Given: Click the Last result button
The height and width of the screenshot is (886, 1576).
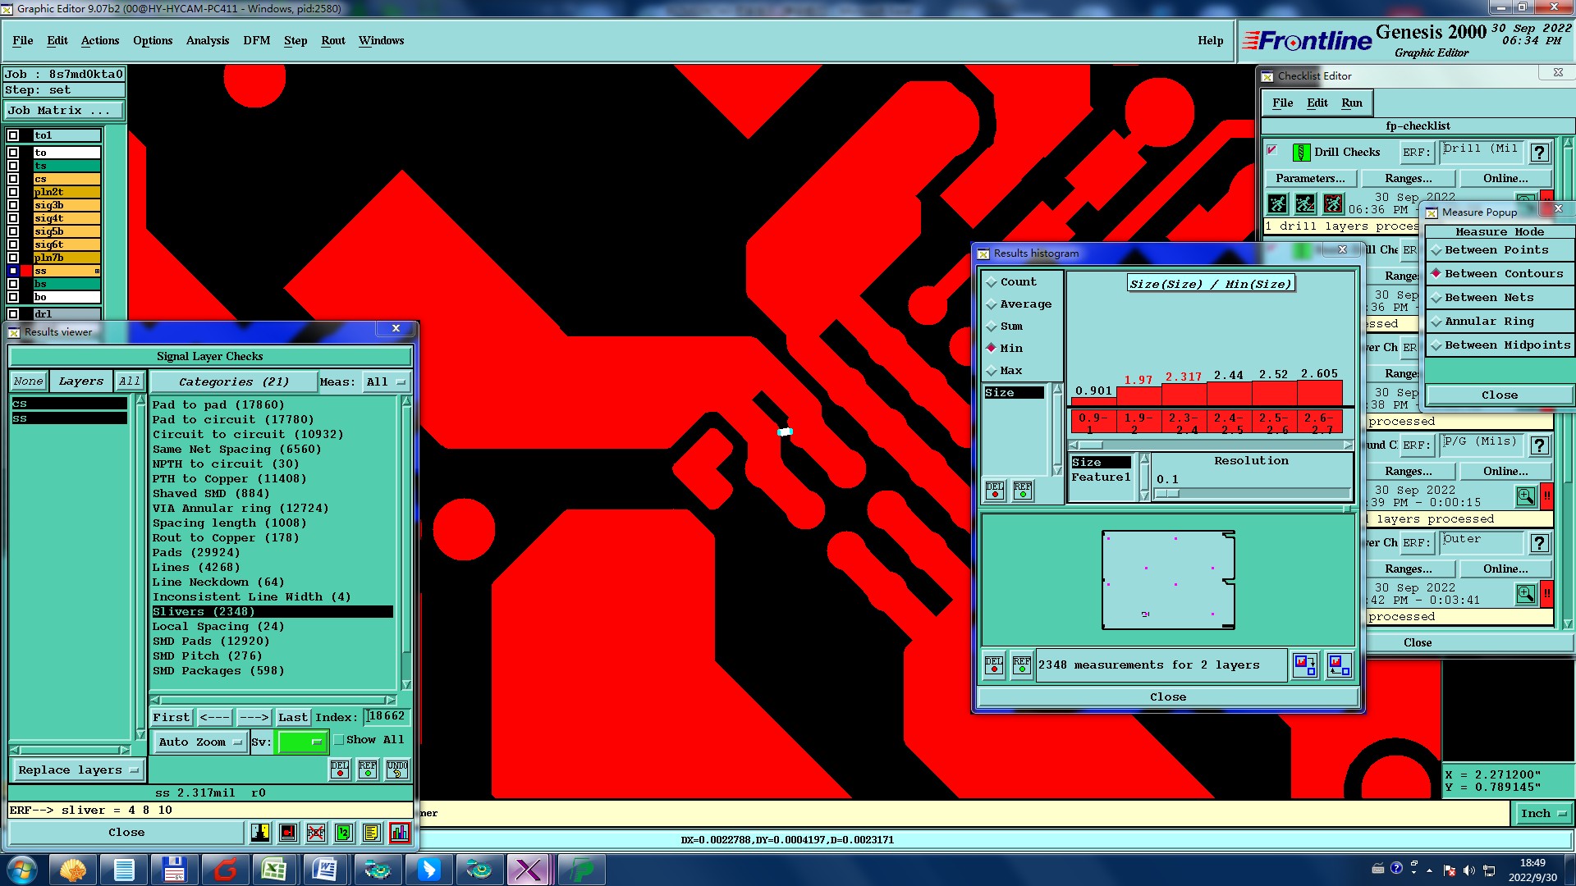Looking at the screenshot, I should coord(292,718).
